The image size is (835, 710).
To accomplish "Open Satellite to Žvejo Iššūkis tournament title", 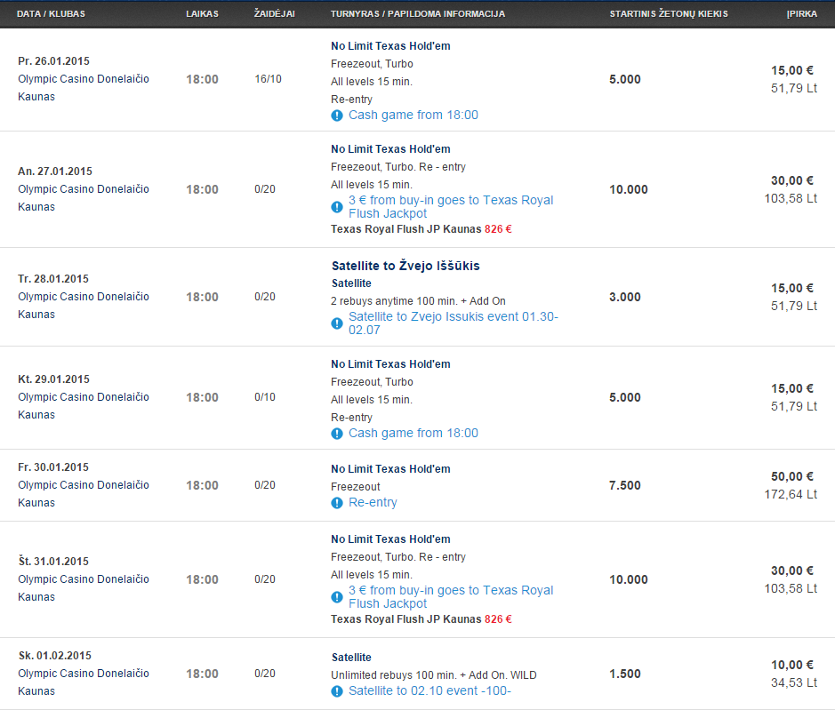I will point(405,266).
